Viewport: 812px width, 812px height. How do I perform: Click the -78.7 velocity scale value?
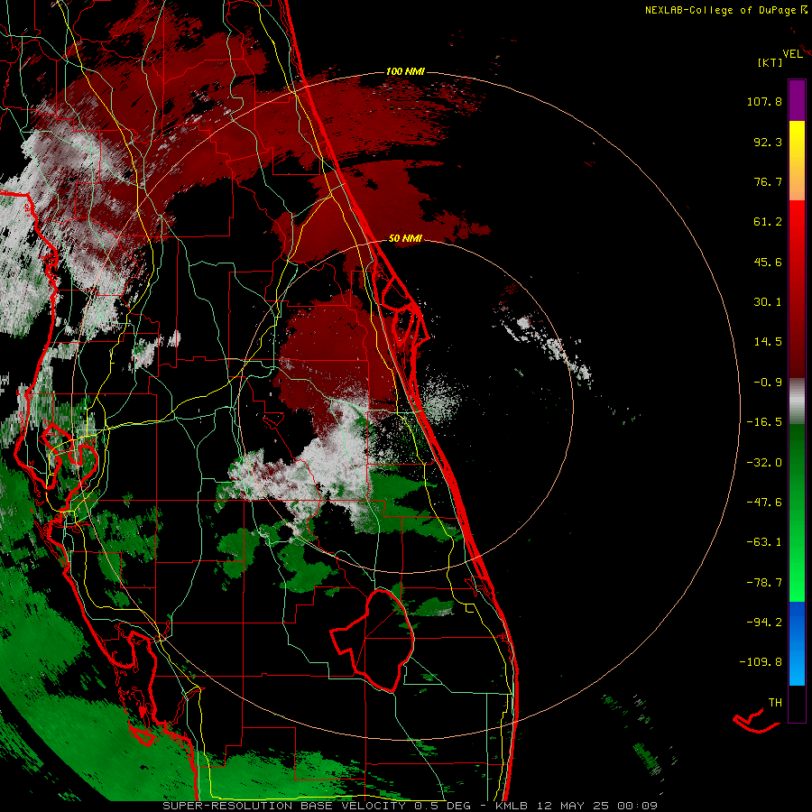coord(764,583)
